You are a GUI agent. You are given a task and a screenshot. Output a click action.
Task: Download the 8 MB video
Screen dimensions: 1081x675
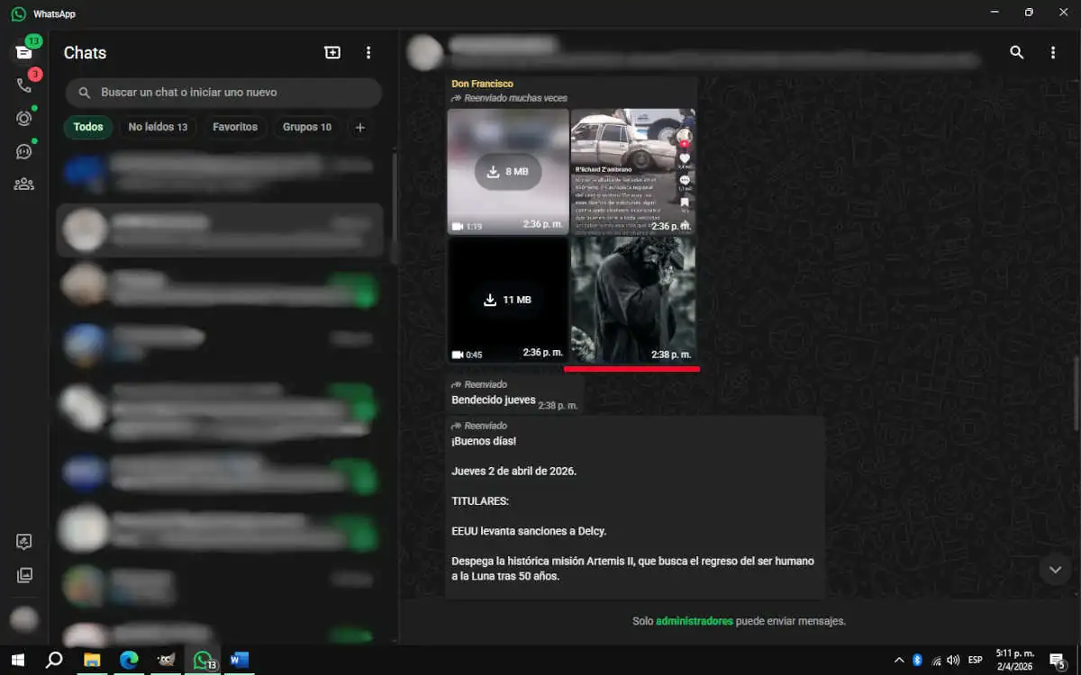pyautogui.click(x=508, y=171)
